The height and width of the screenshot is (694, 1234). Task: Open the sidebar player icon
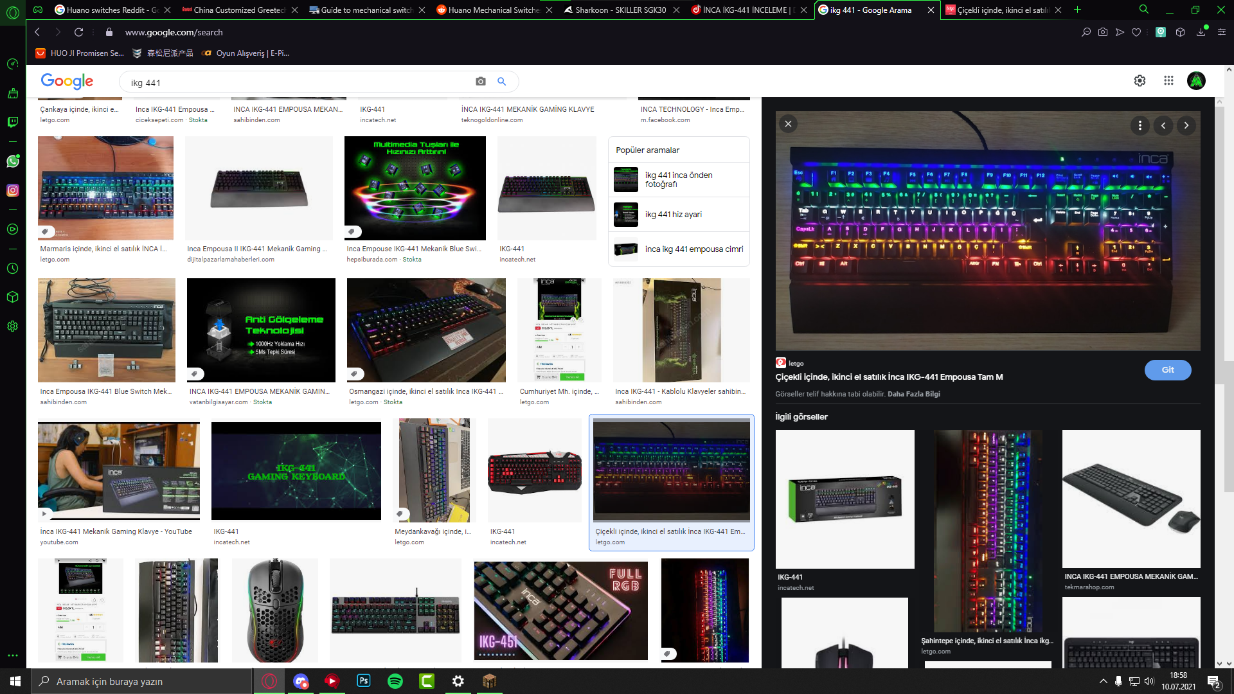point(12,229)
